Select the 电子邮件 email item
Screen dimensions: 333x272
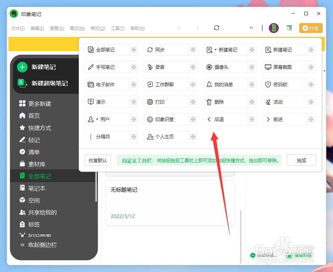pos(111,85)
